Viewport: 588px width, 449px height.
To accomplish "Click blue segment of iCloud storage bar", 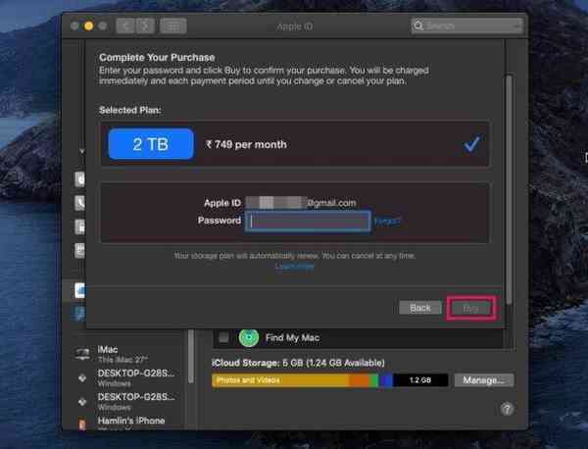I will pyautogui.click(x=386, y=380).
